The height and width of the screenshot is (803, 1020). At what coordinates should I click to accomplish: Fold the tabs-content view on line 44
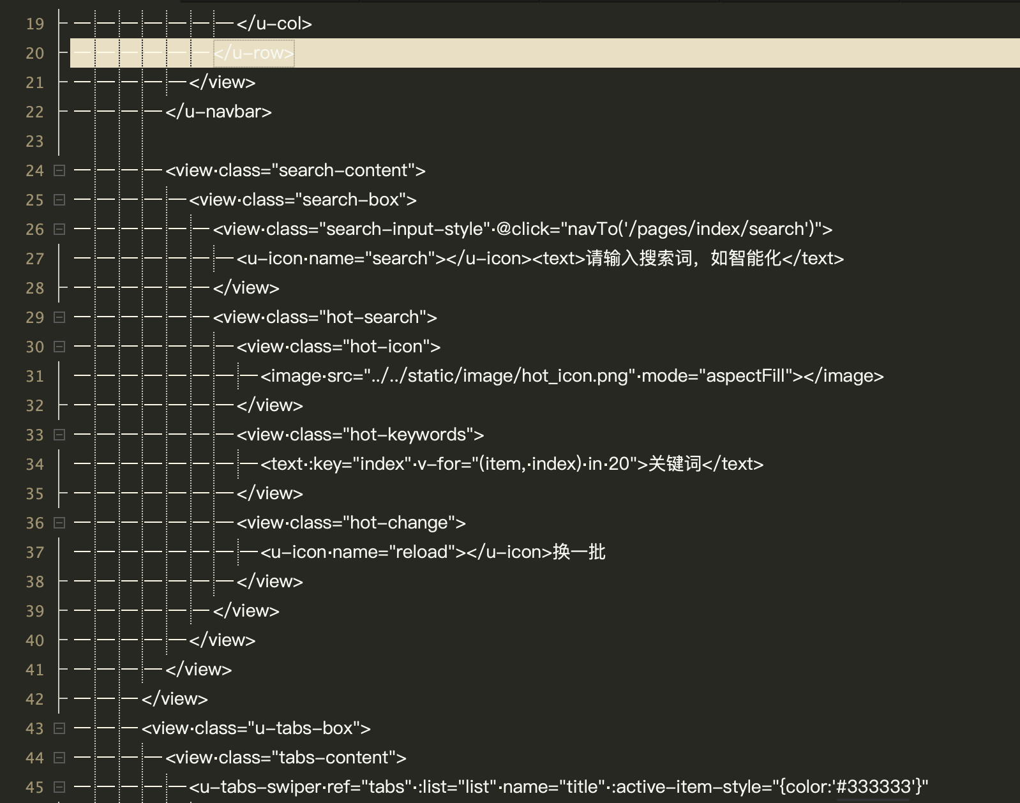[x=59, y=758]
